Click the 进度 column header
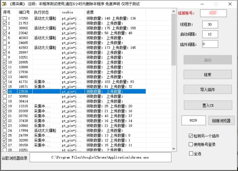The width and height of the screenshot is (238, 171). [x=90, y=12]
